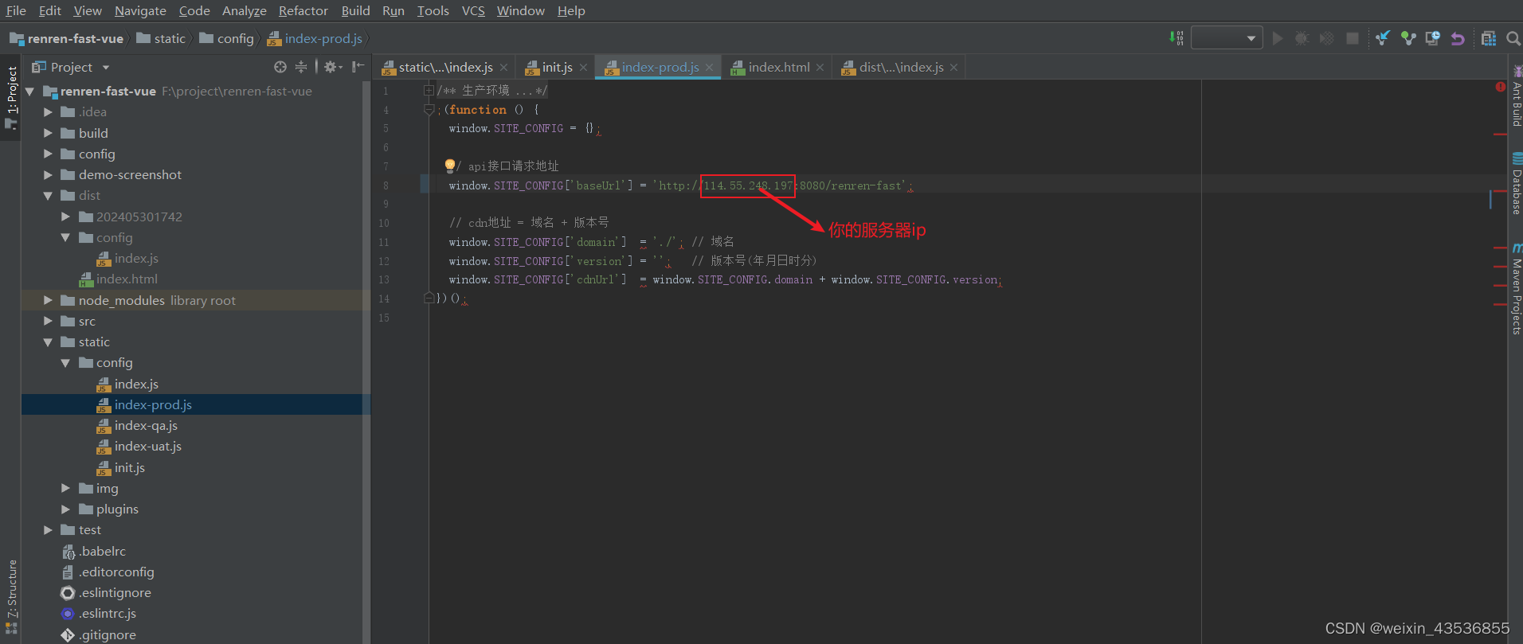The width and height of the screenshot is (1523, 644).
Task: Open the run configuration dropdown
Action: tap(1227, 38)
